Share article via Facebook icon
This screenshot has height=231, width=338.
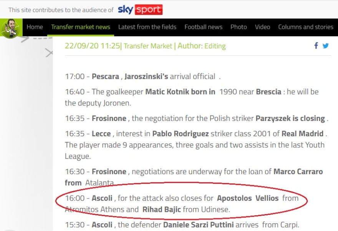[316, 46]
